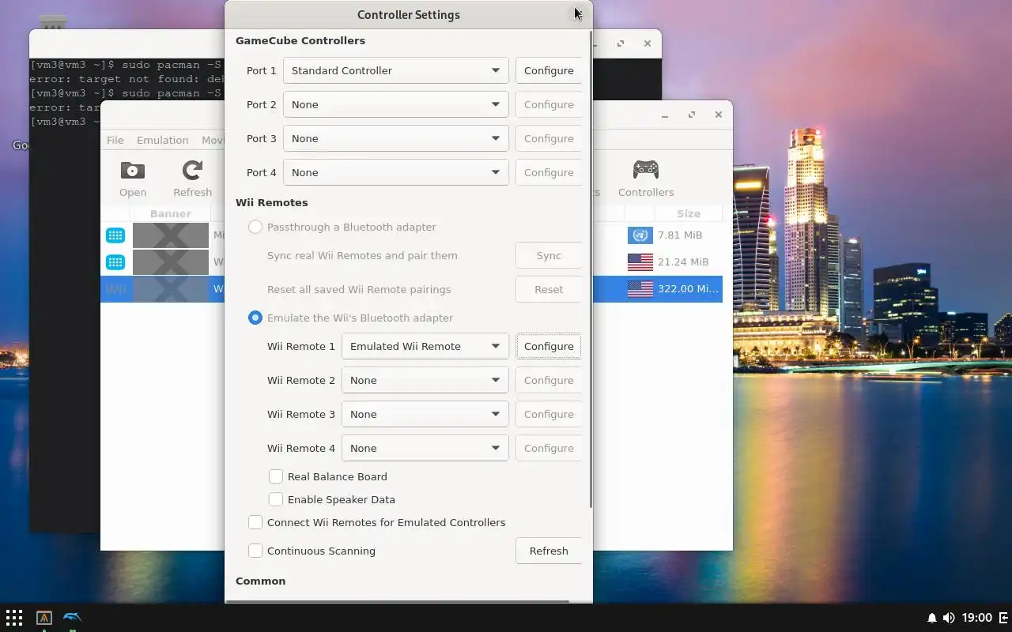
Task: Click the US flag icon beside 21.24 MiB
Action: 640,261
